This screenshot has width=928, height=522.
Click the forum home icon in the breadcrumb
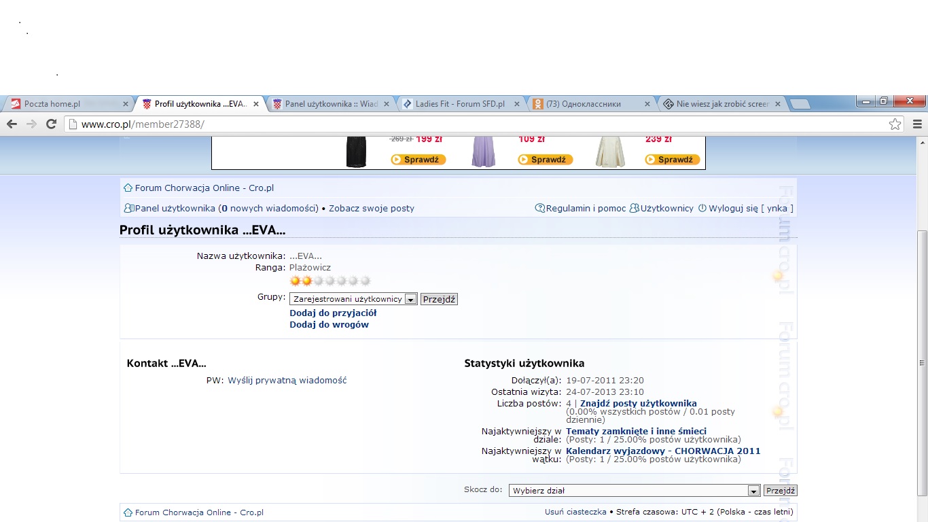coord(128,188)
